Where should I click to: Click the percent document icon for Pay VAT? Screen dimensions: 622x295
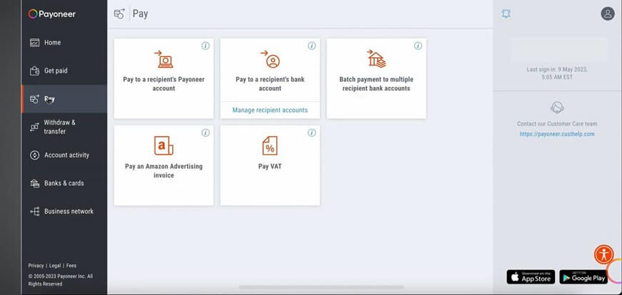click(x=270, y=145)
